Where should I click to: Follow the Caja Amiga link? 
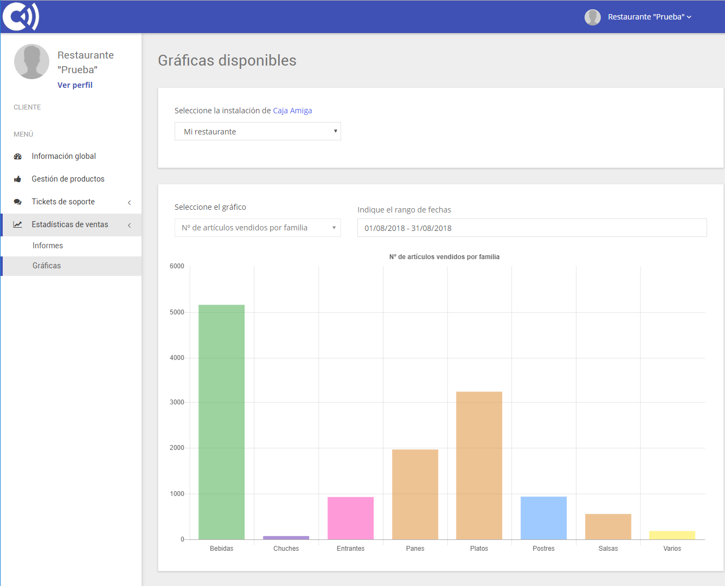pyautogui.click(x=292, y=111)
